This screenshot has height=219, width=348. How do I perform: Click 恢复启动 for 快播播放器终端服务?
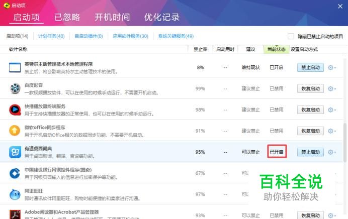coord(310,110)
